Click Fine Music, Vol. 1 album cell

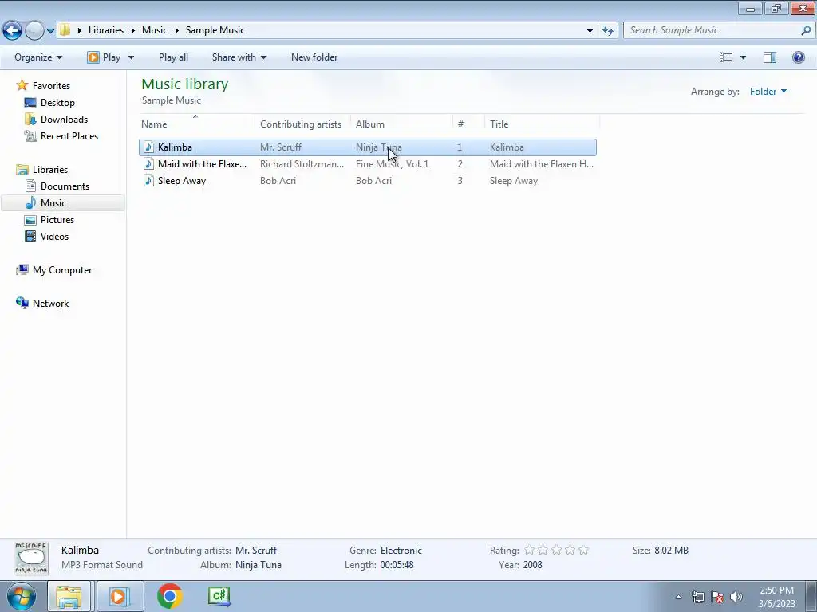pos(393,164)
